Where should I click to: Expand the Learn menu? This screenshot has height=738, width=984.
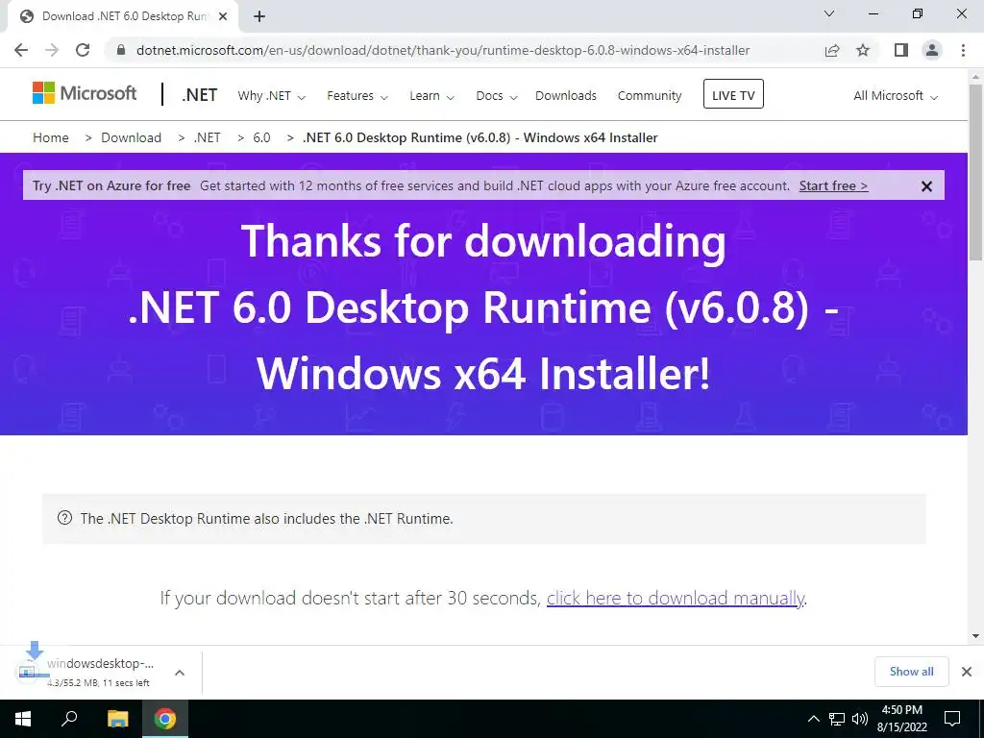pos(431,96)
